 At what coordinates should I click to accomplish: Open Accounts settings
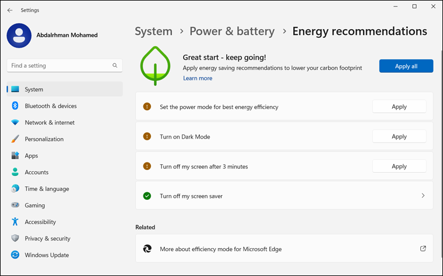37,172
